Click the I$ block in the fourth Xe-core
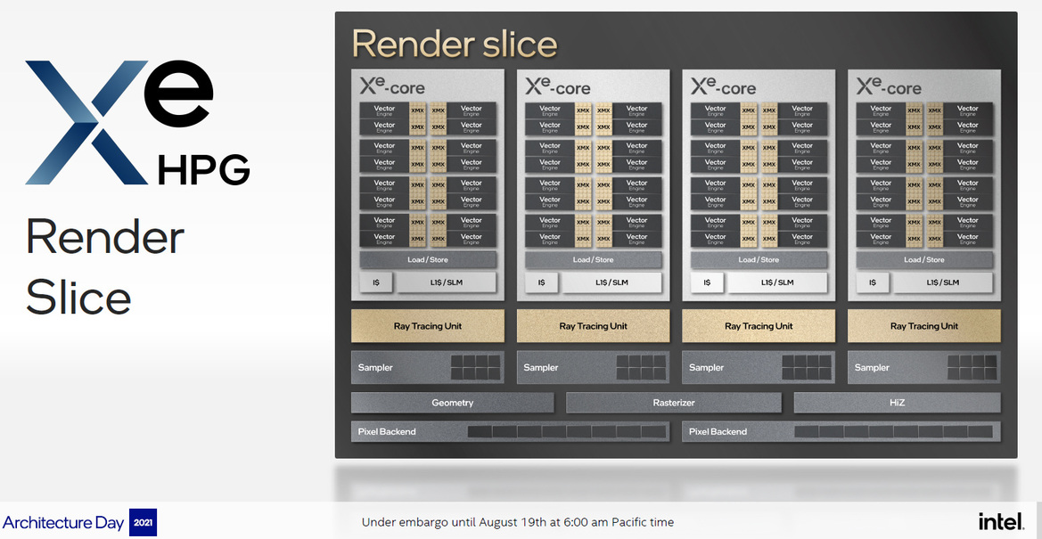 (x=873, y=282)
